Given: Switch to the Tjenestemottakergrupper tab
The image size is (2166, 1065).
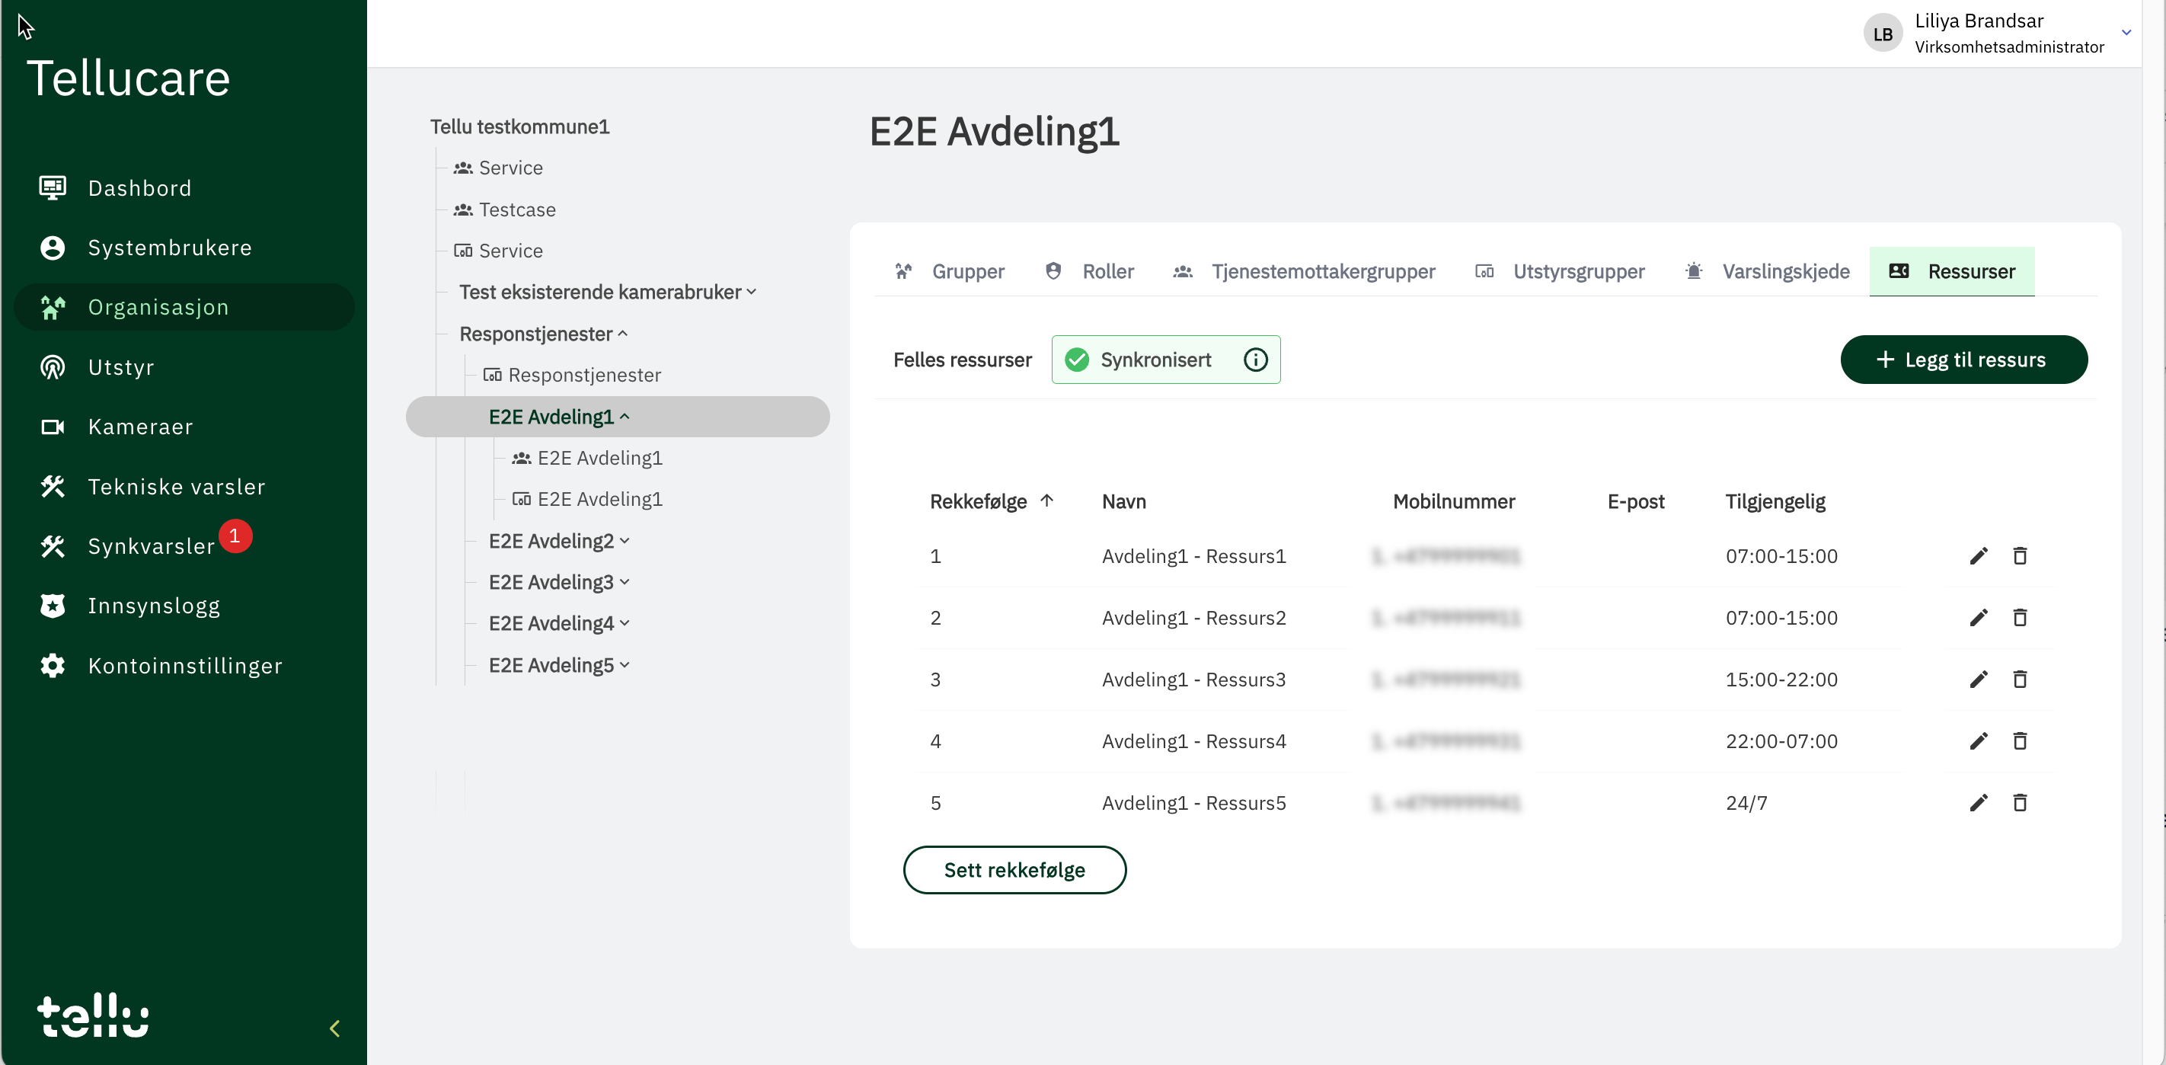Looking at the screenshot, I should pyautogui.click(x=1304, y=271).
